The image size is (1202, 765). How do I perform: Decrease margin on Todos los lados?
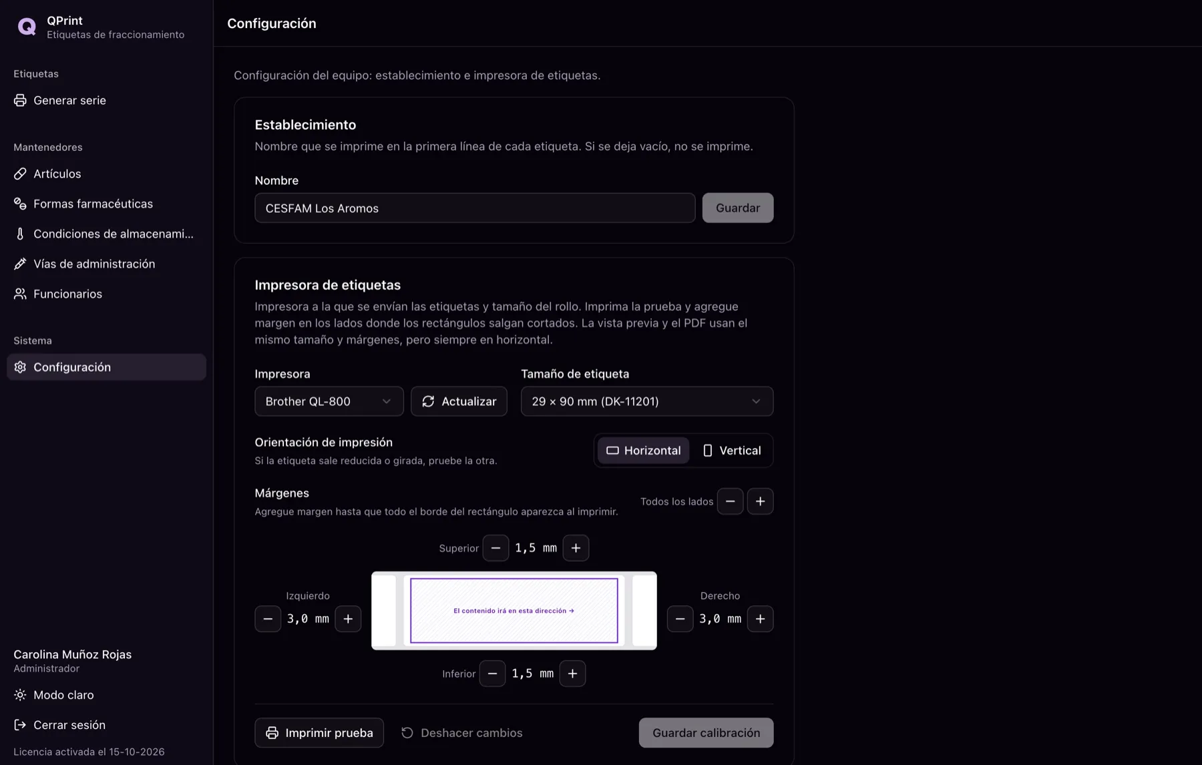(731, 501)
